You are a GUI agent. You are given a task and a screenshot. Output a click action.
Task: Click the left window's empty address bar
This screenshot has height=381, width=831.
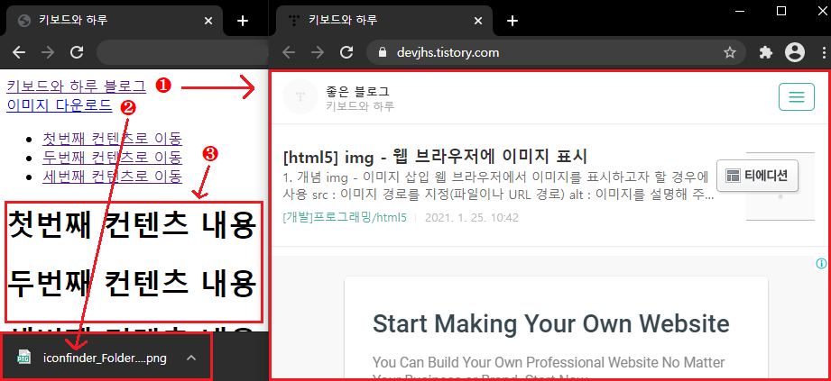183,52
